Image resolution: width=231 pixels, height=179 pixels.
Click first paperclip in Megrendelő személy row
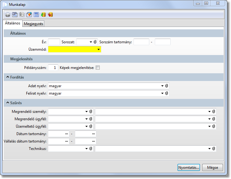(x=91, y=112)
